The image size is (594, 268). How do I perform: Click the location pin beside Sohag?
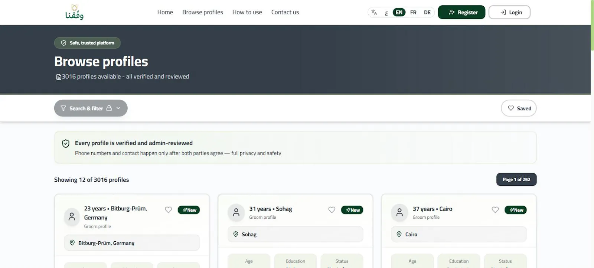pos(236,234)
